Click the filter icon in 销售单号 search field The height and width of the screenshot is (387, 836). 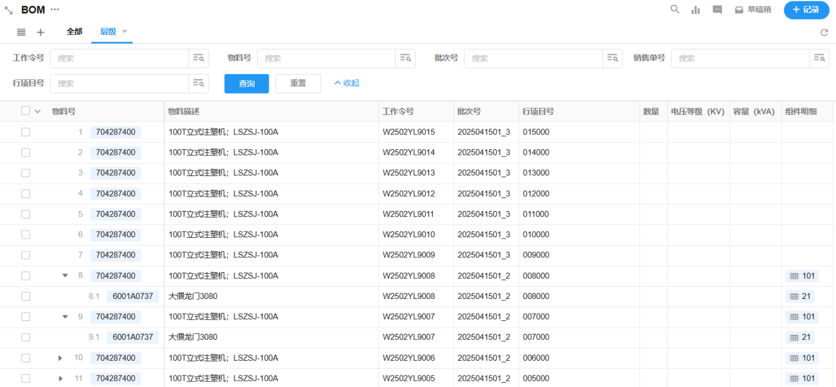click(x=819, y=58)
